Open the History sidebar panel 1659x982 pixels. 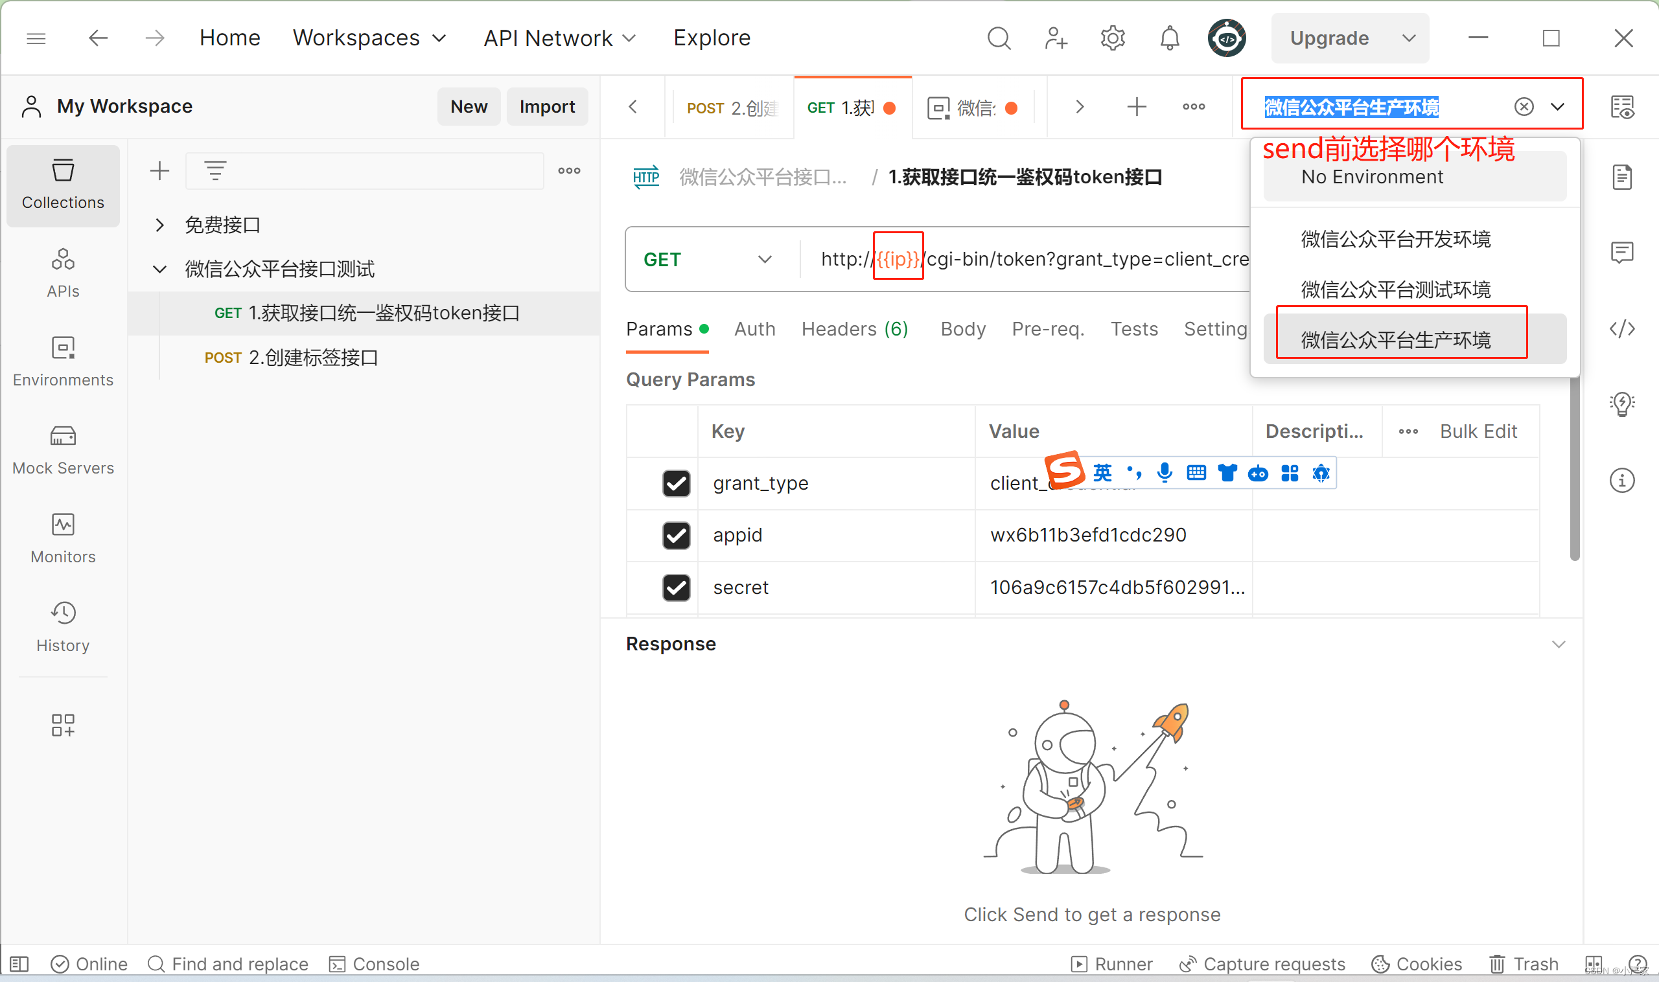pyautogui.click(x=63, y=627)
